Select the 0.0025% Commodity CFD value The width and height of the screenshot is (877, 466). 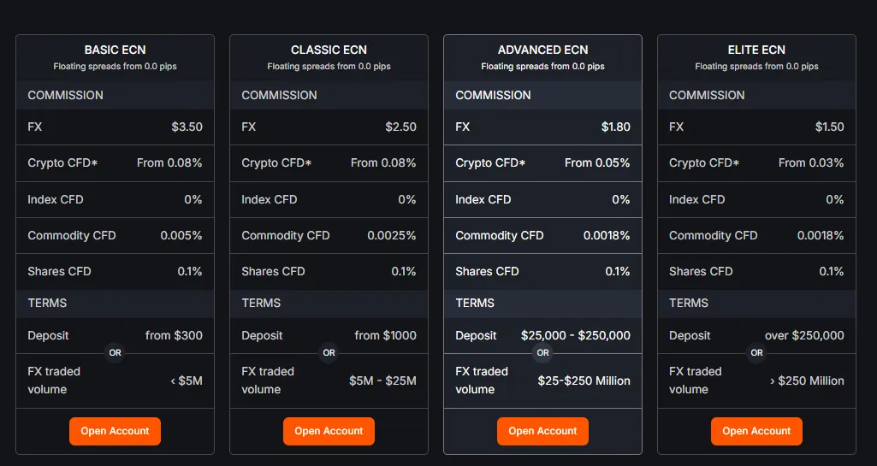[392, 235]
